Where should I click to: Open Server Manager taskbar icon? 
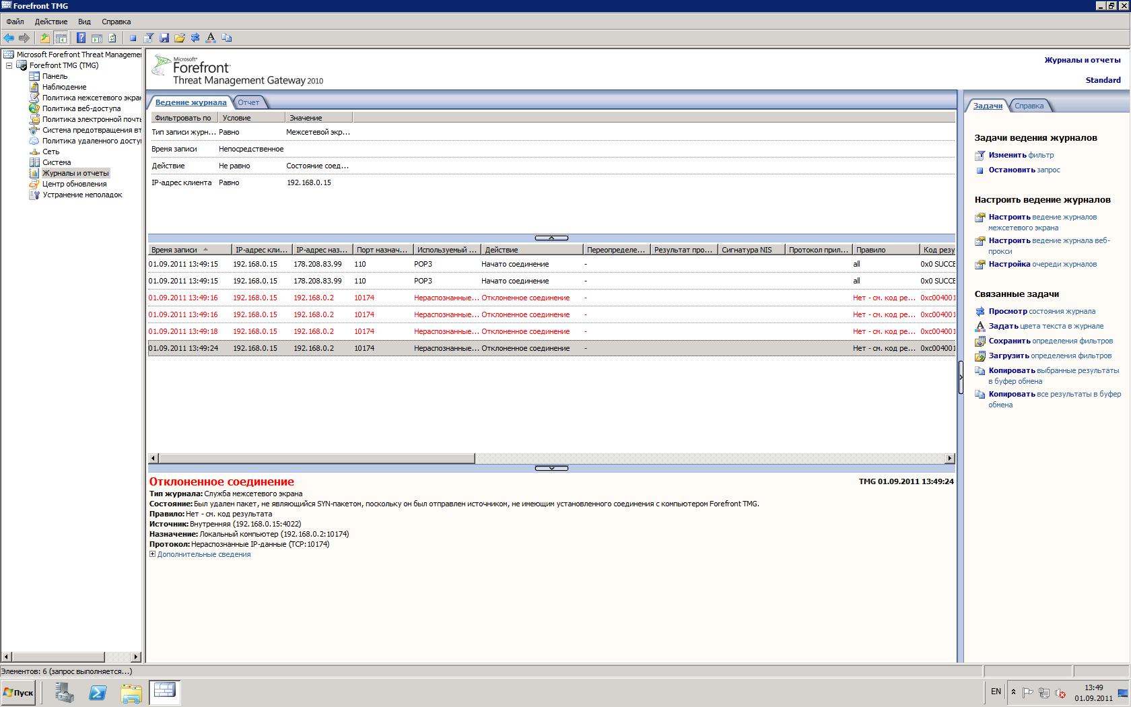click(65, 692)
